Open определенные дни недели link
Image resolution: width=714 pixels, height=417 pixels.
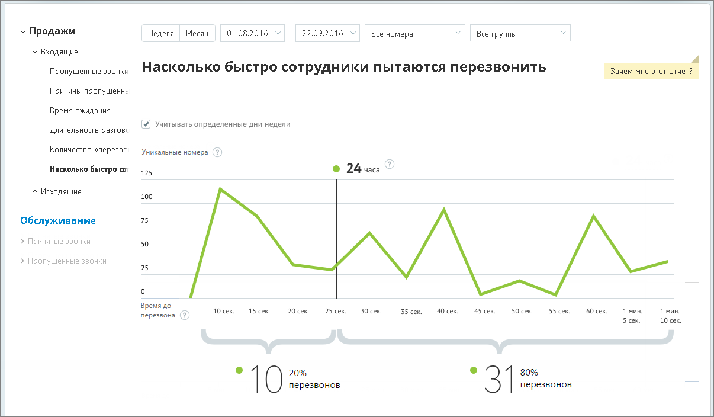(242, 124)
